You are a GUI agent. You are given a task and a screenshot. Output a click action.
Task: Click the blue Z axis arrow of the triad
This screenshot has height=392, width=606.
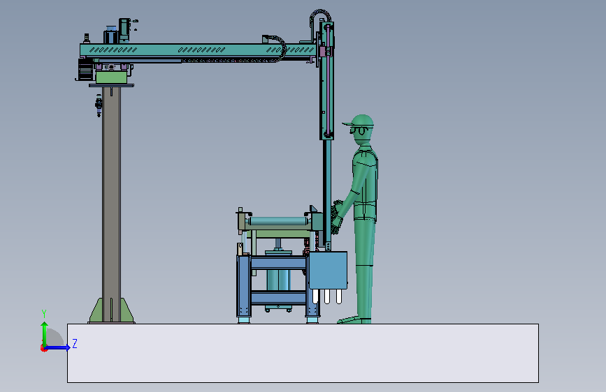(58, 347)
